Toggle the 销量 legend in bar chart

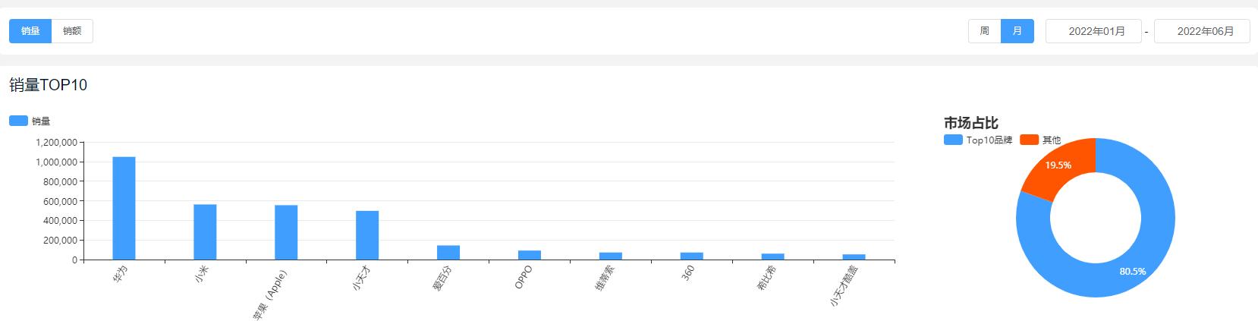[19, 121]
